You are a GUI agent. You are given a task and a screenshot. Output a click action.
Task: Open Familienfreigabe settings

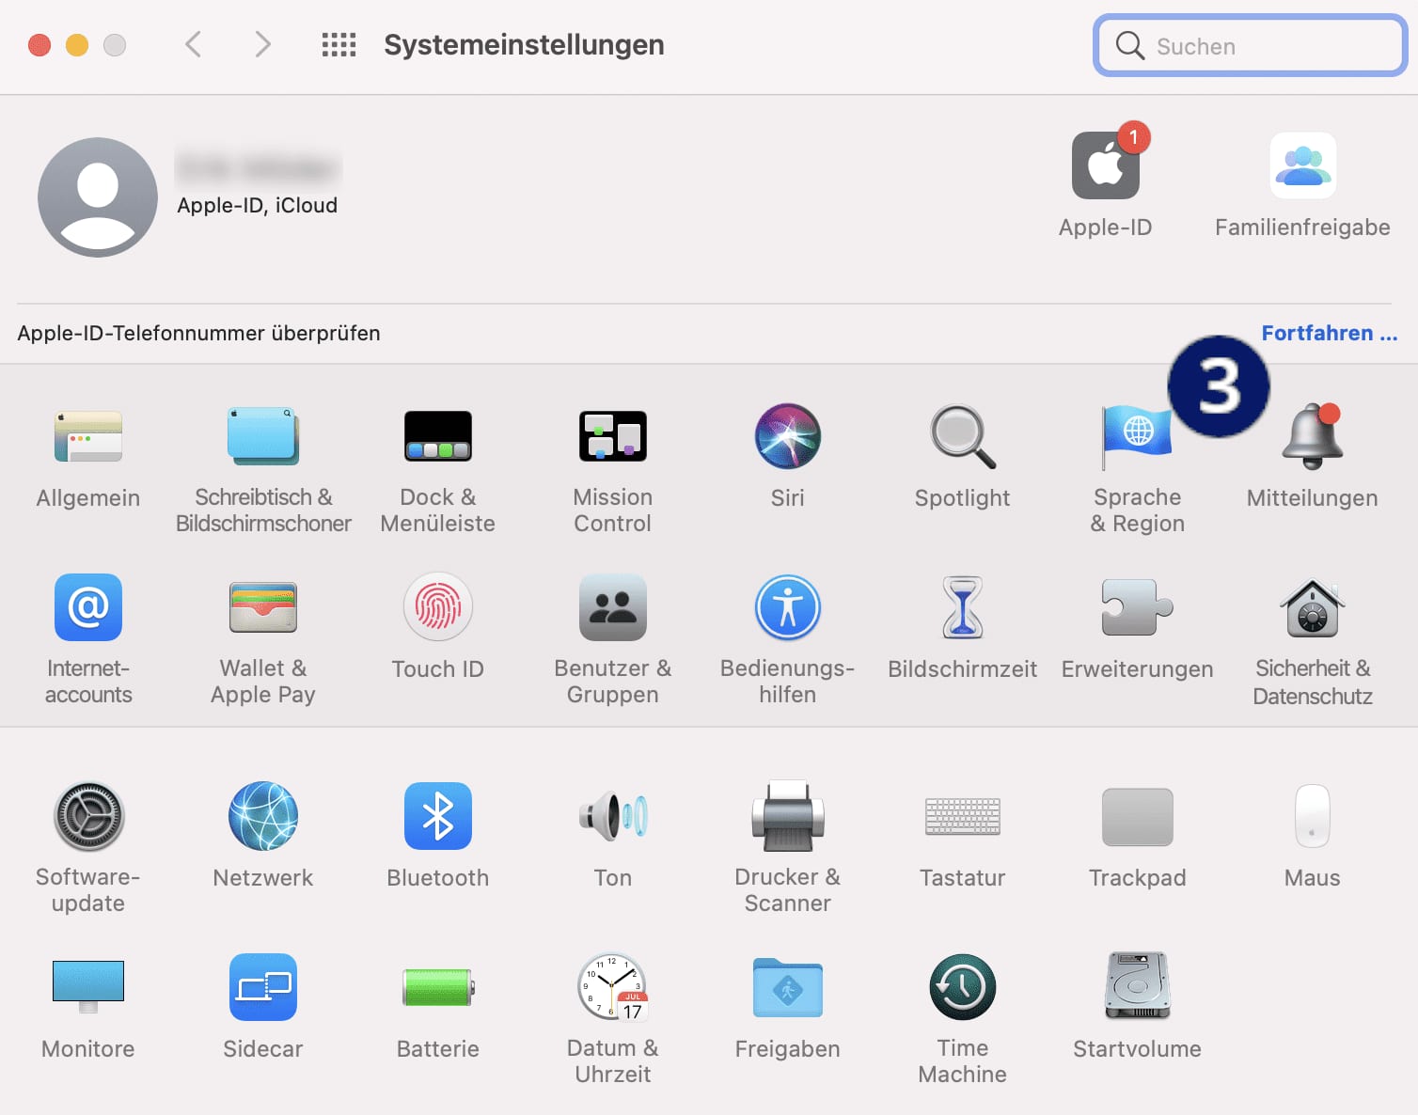coord(1303,165)
